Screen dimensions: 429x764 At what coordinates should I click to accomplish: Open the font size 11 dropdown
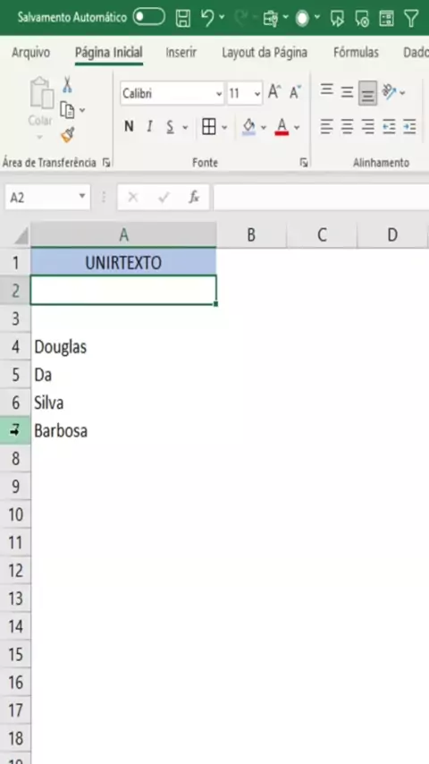coord(245,93)
